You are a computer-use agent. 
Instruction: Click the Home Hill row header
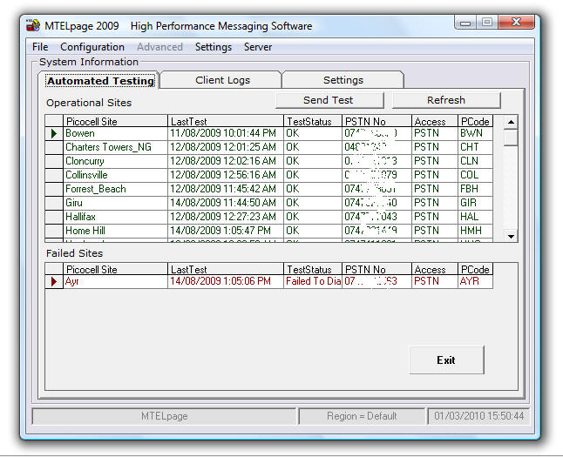54,232
